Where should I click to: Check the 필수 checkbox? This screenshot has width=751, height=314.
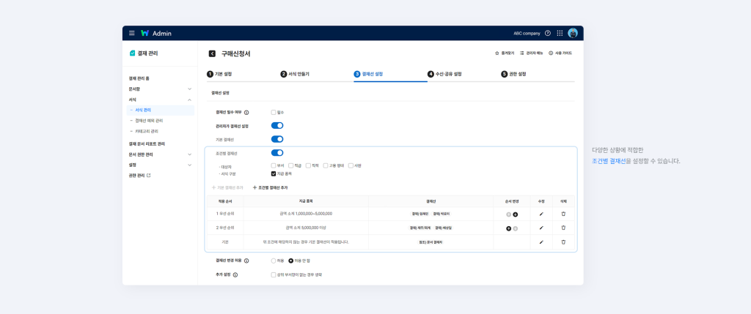click(274, 112)
